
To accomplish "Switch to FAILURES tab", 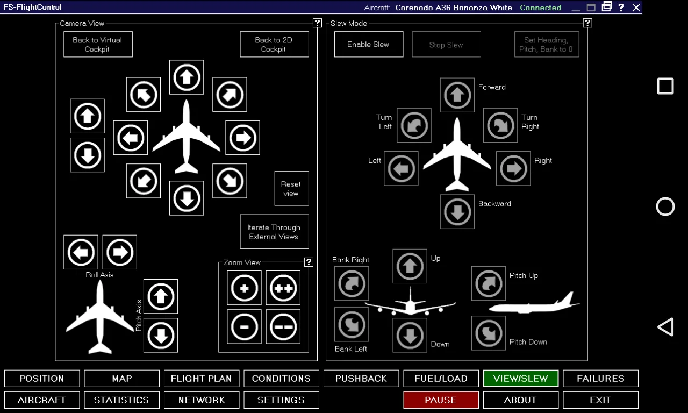I will (x=600, y=379).
